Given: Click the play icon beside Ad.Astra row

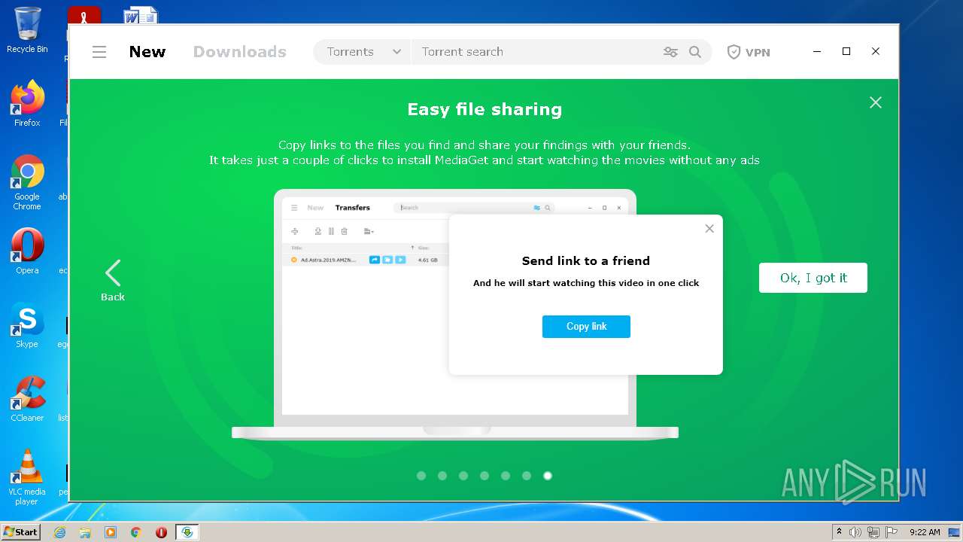Looking at the screenshot, I should pyautogui.click(x=400, y=260).
